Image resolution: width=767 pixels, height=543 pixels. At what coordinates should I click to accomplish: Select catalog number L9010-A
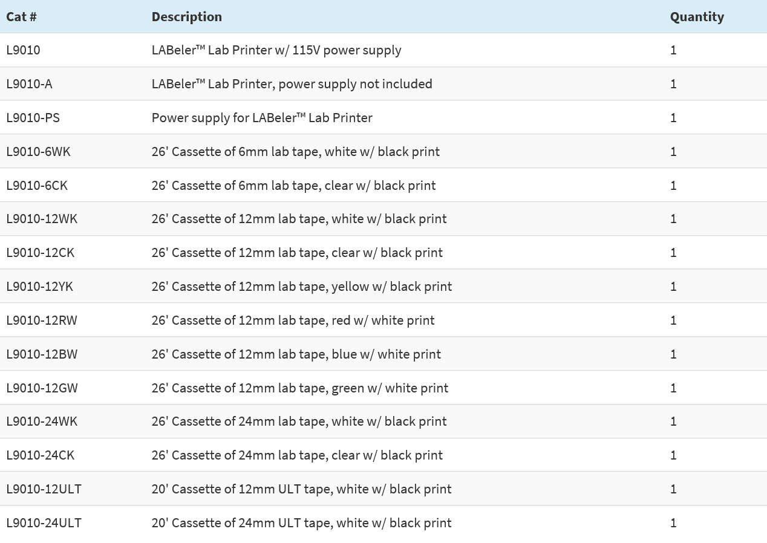[29, 84]
